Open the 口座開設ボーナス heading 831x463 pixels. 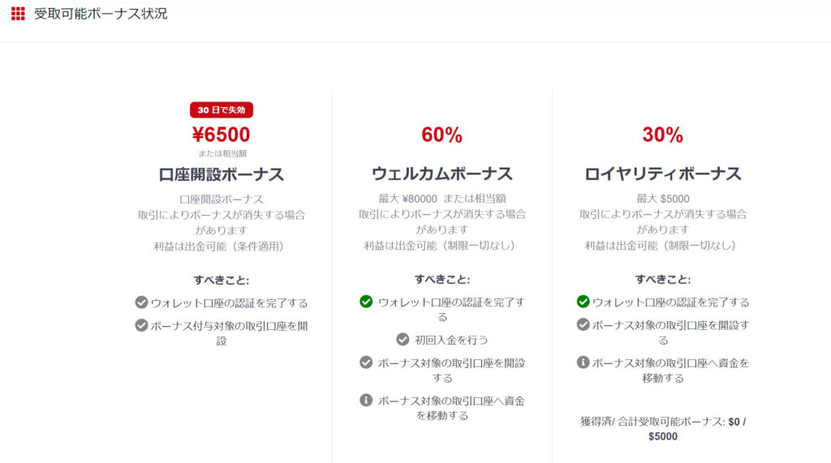(x=222, y=174)
